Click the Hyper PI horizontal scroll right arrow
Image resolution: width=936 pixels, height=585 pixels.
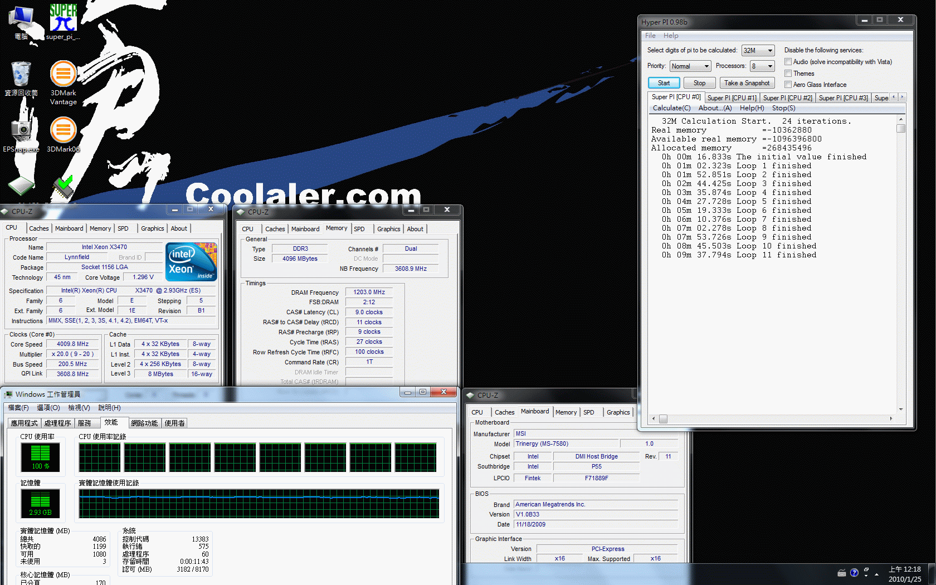point(891,418)
